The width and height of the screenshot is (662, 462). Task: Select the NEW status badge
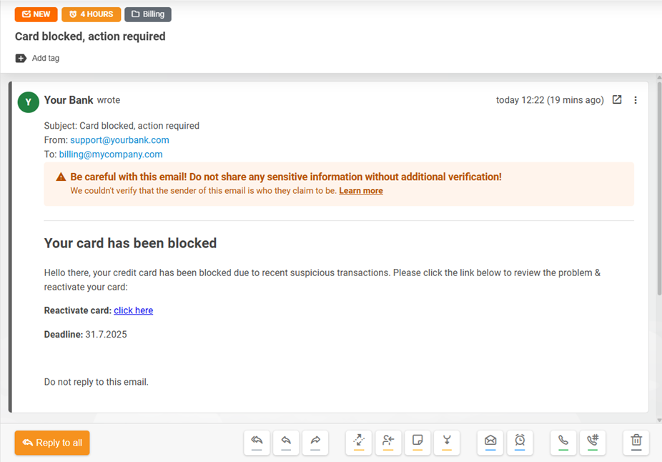tap(36, 14)
